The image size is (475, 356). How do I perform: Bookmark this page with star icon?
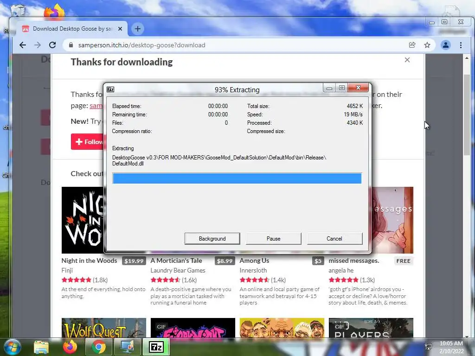click(x=427, y=45)
